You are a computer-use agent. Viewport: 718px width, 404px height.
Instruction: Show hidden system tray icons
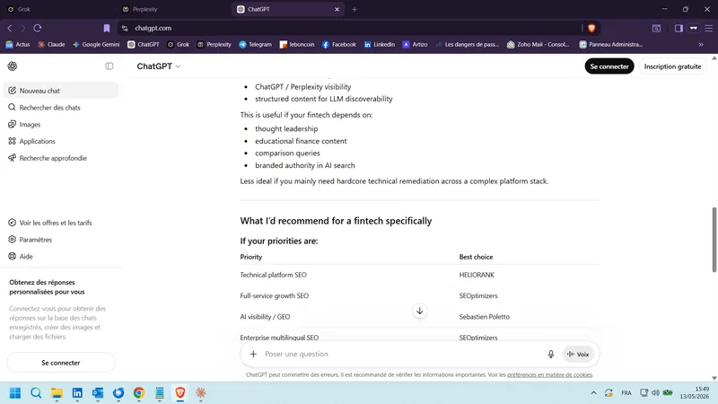[594, 393]
